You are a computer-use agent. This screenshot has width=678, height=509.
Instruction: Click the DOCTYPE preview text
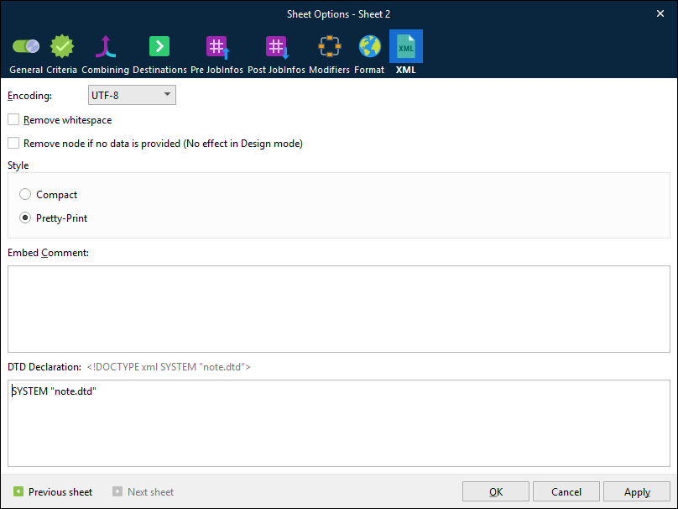tap(169, 367)
